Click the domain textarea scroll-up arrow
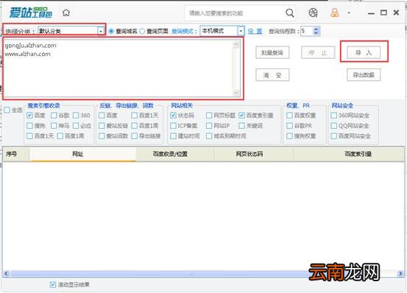Image resolution: width=407 pixels, height=293 pixels. click(236, 45)
